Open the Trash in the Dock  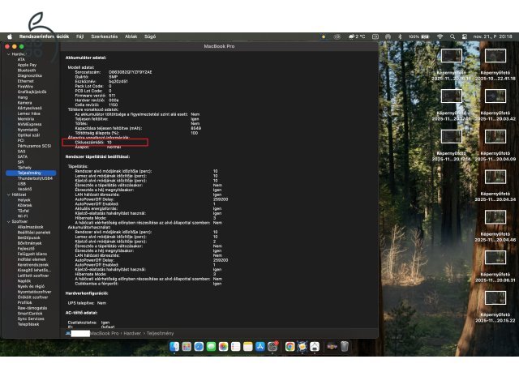tap(345, 346)
